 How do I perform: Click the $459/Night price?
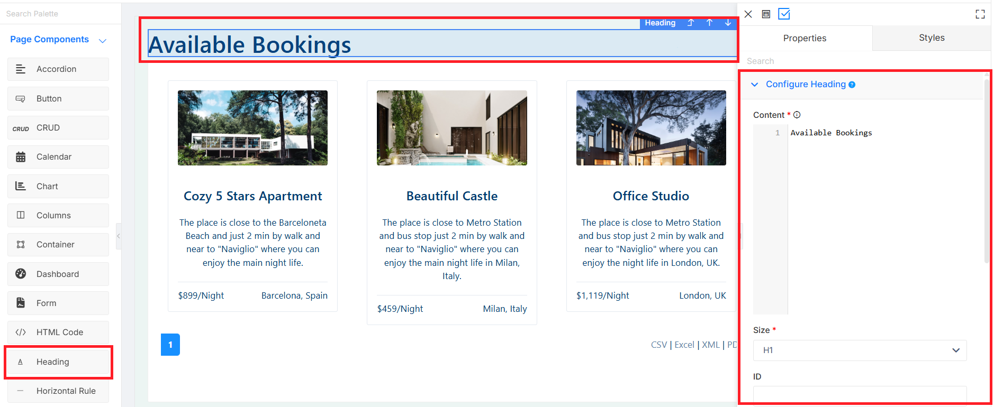(x=400, y=309)
